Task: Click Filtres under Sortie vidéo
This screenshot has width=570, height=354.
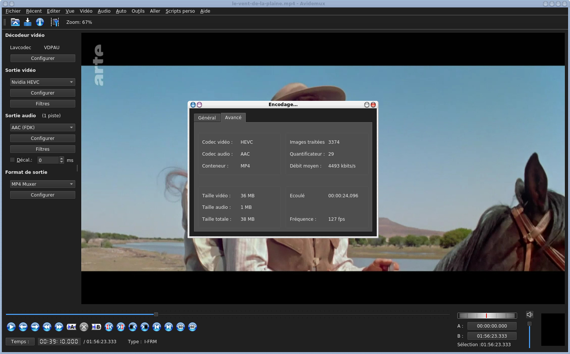Action: [43, 104]
